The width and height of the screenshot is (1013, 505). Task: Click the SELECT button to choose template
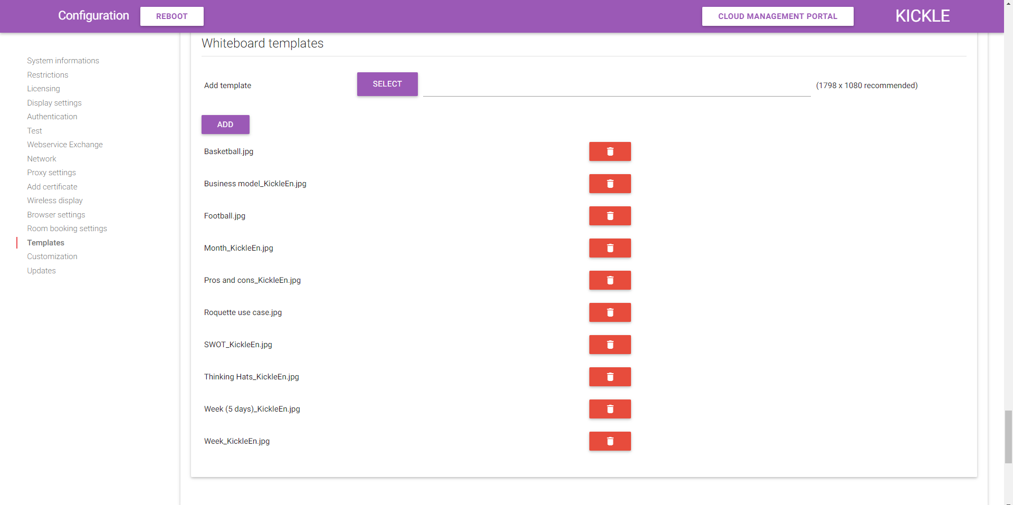pos(387,84)
